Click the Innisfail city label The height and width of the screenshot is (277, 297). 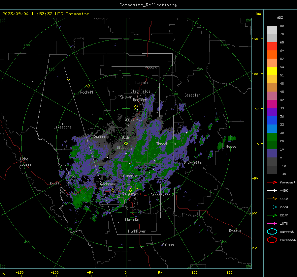tap(133, 119)
